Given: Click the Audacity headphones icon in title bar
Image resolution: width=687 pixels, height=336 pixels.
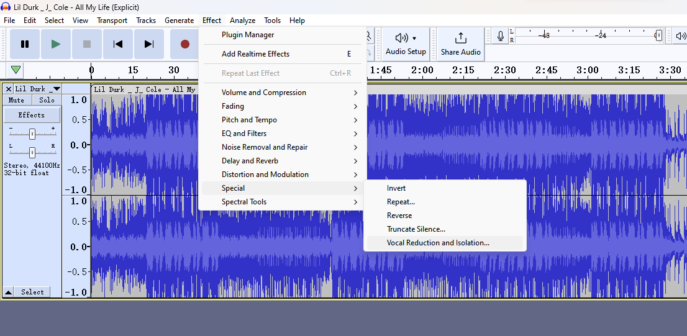Looking at the screenshot, I should (6, 7).
